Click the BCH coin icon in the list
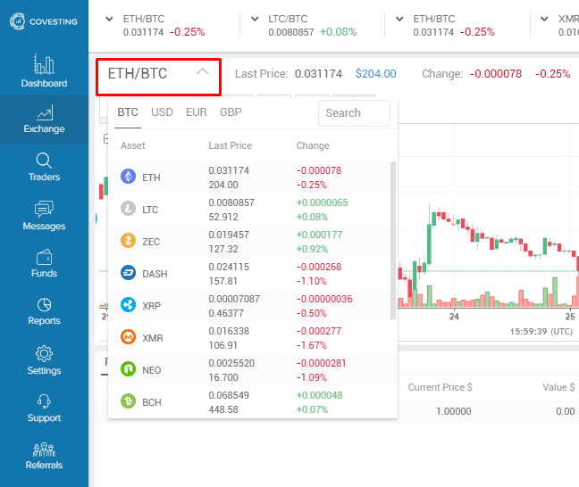This screenshot has width=579, height=487. pos(128,400)
